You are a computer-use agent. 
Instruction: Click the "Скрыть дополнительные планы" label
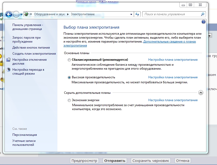point(87,93)
